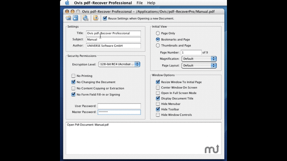Image resolution: width=287 pixels, height=161 pixels.
Task: Uncheck No Changing the Document
Action: point(73,82)
